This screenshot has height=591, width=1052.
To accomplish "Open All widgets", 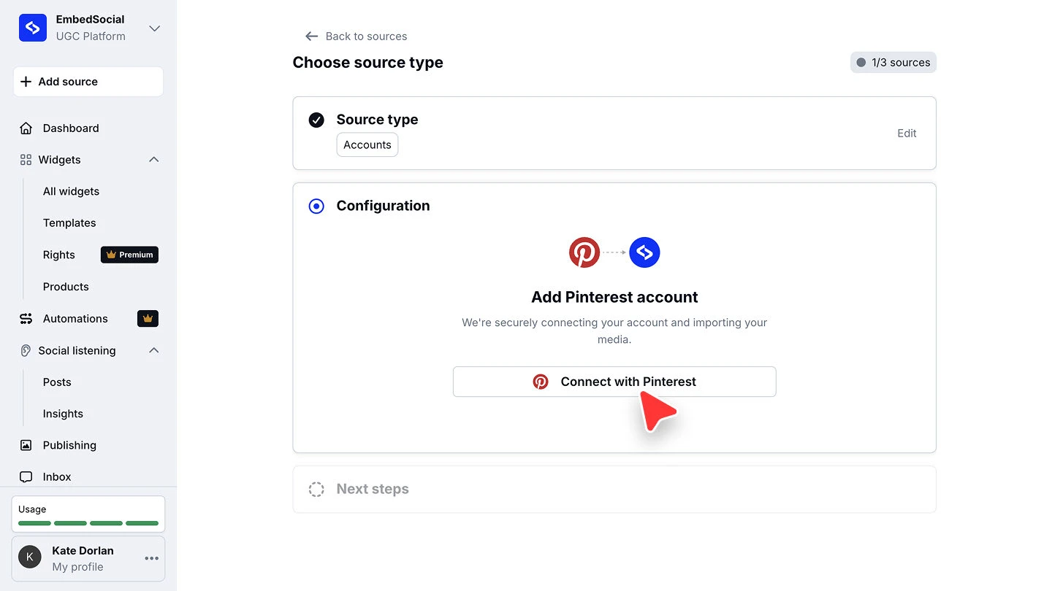I will pos(71,191).
